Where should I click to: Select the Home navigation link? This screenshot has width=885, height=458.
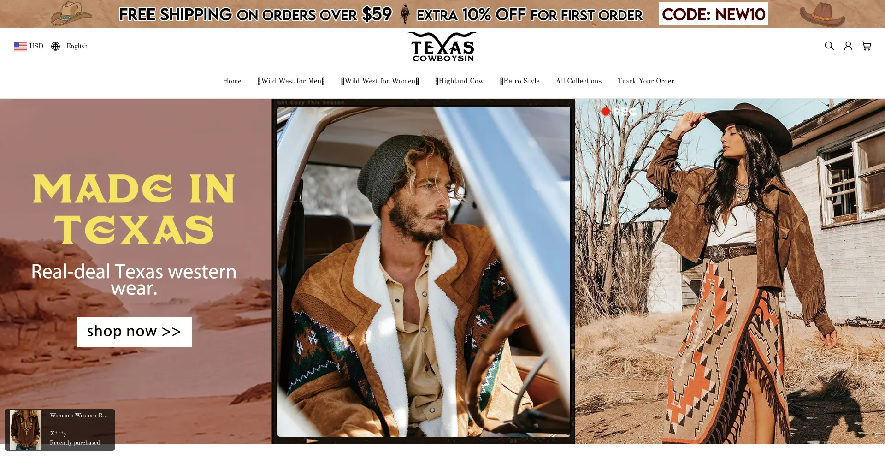point(232,81)
